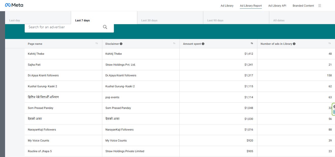Show the Disclaimer info tooltip icon
The height and width of the screenshot is (157, 335).
[x=121, y=44]
